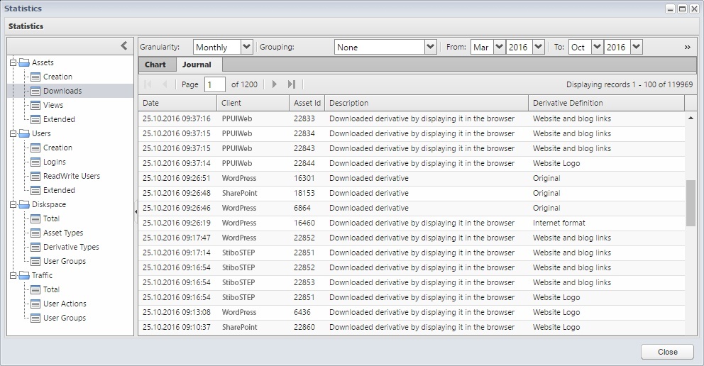Click the Assets folder icon
704x366 pixels.
24,62
